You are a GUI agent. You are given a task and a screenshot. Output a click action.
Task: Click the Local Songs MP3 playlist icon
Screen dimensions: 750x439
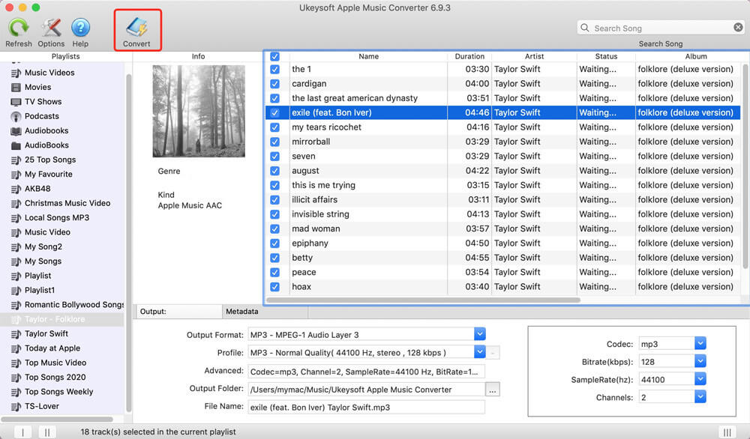(16, 218)
